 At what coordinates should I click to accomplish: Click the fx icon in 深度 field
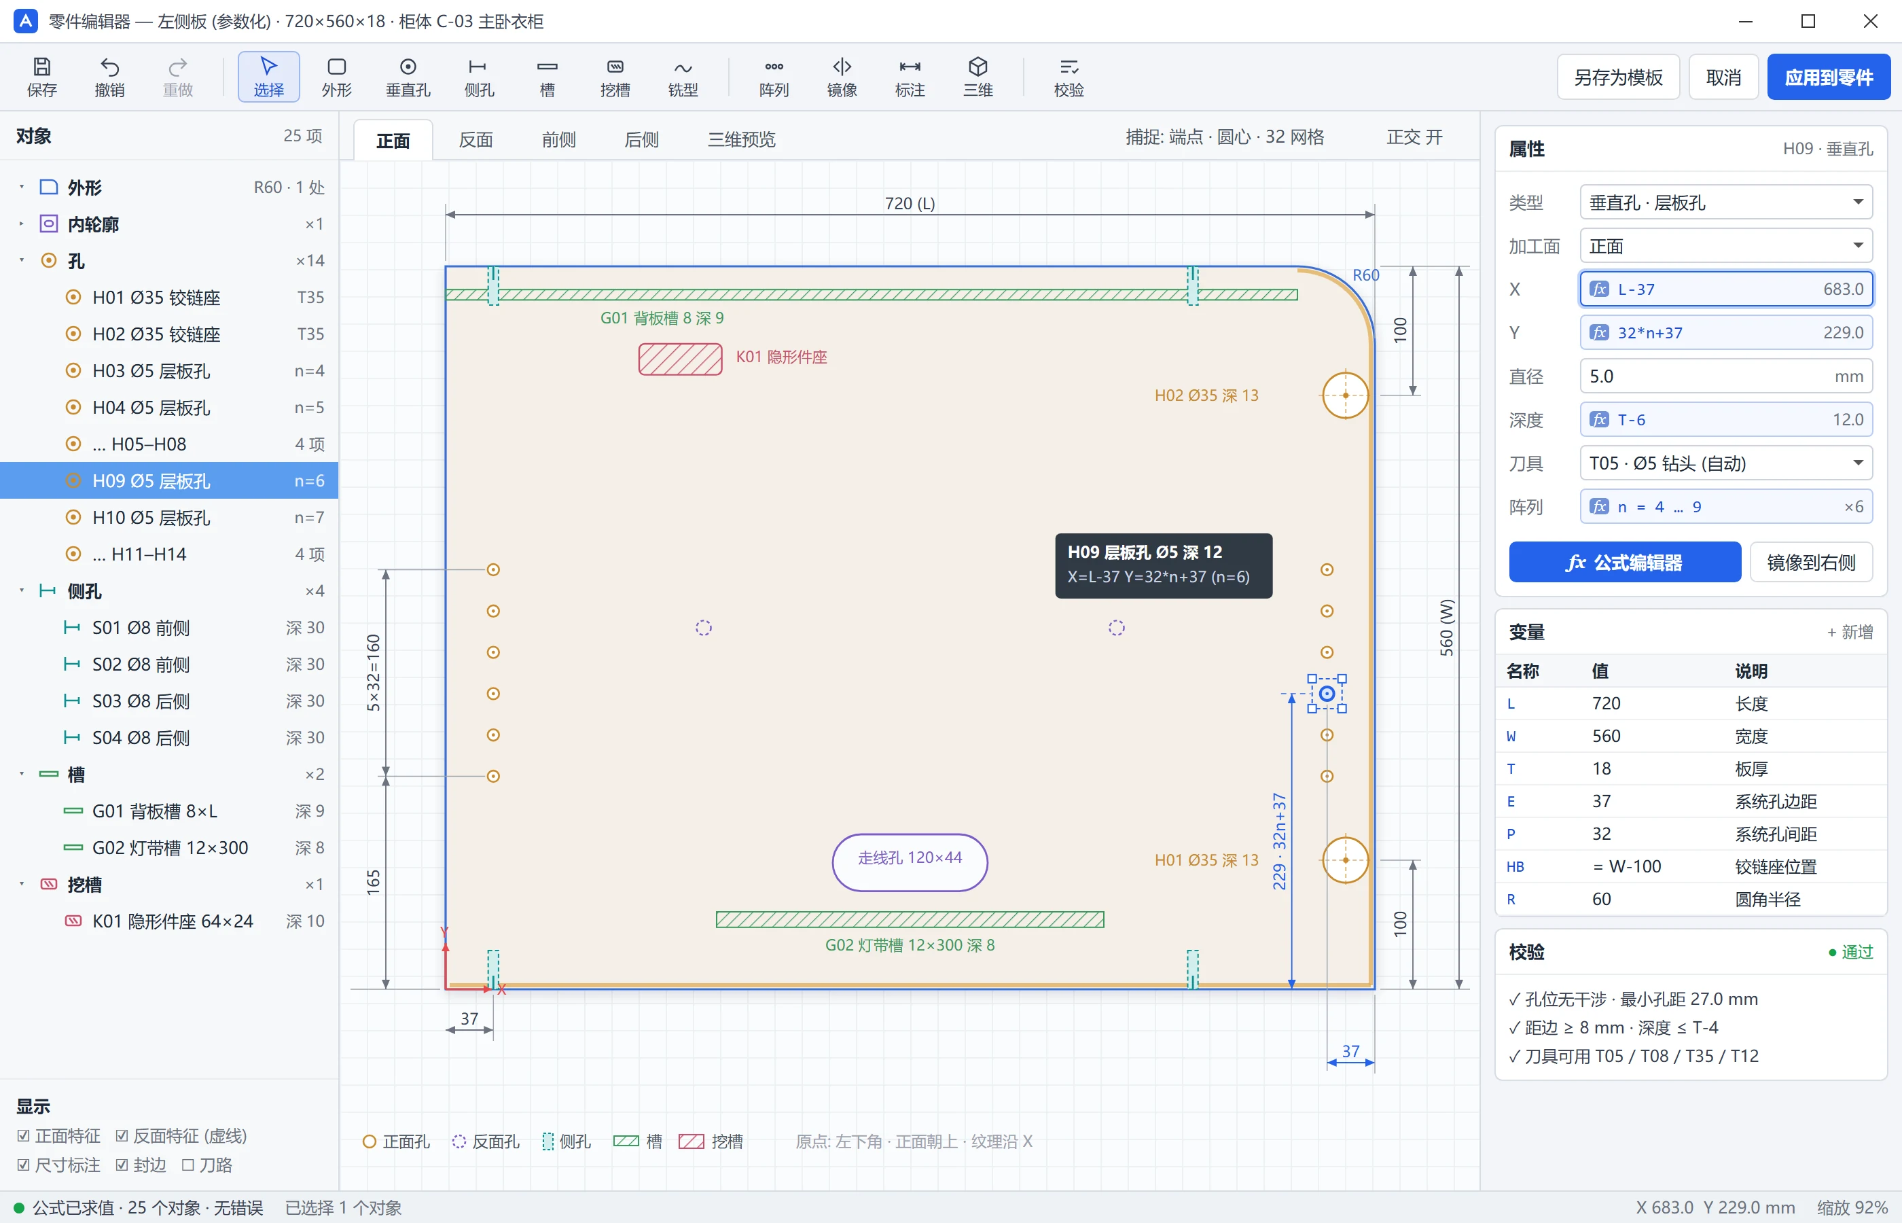pyautogui.click(x=1599, y=419)
